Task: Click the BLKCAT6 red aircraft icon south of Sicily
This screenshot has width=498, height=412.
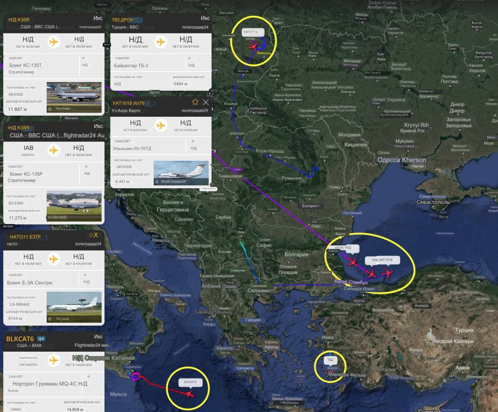Action: pos(189,394)
